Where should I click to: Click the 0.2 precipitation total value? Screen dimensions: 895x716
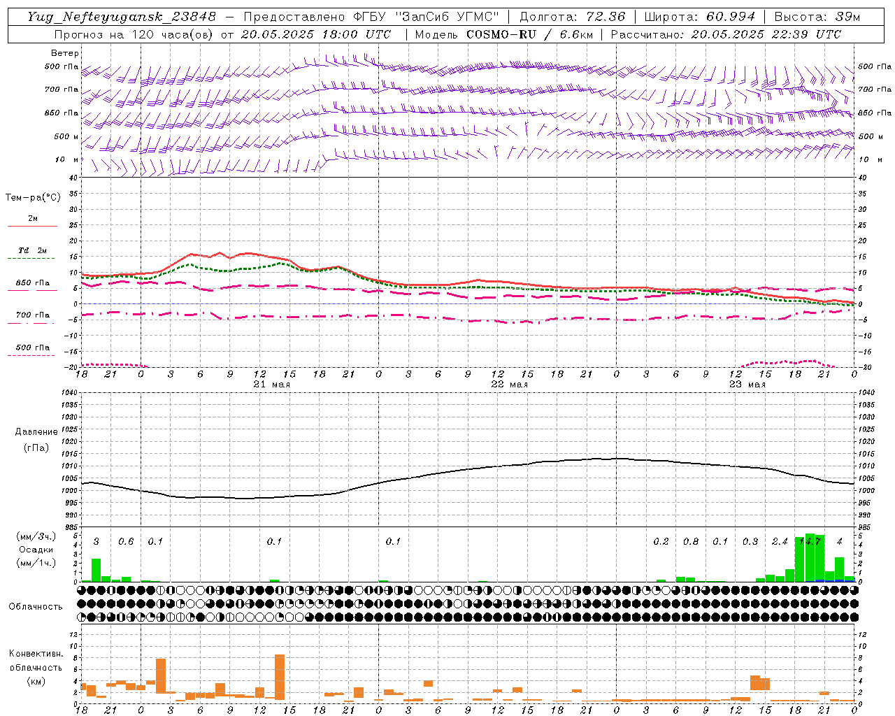[x=661, y=542]
